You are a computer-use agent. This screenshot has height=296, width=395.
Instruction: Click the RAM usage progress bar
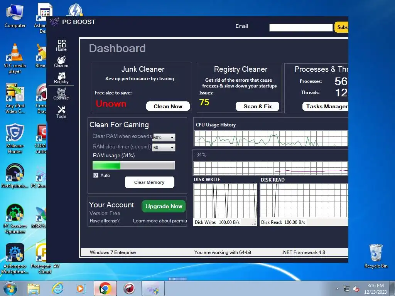134,165
